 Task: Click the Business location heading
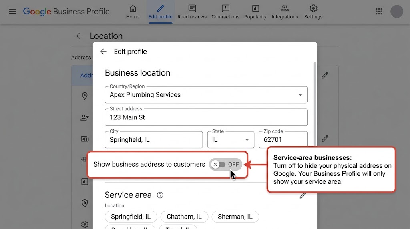coord(138,73)
